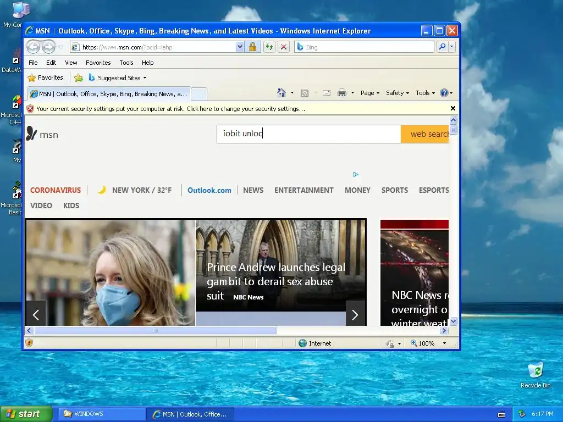This screenshot has width=563, height=422.
Task: Focus the Bing search box in toolbar
Action: point(364,47)
